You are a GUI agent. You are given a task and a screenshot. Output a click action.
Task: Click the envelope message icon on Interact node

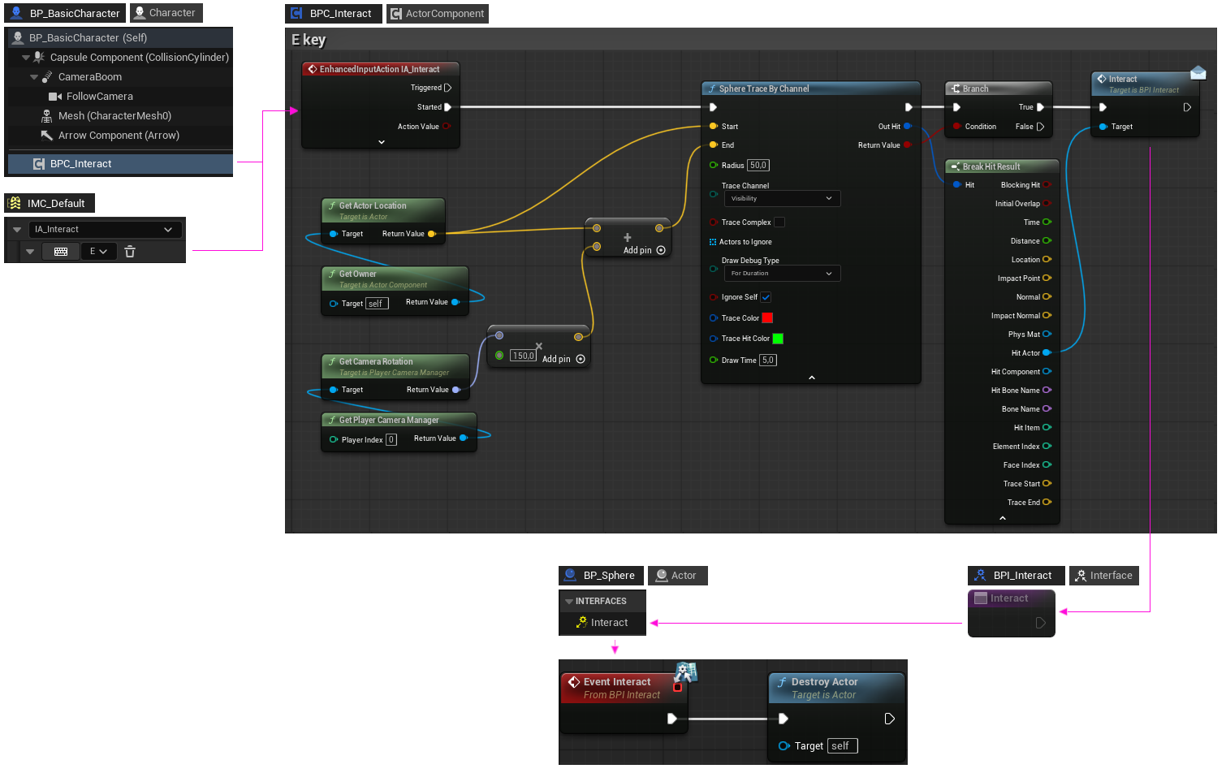[1198, 73]
